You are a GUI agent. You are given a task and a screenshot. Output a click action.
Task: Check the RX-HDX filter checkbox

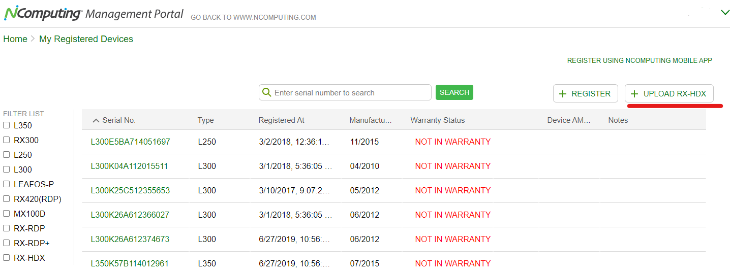coord(7,258)
